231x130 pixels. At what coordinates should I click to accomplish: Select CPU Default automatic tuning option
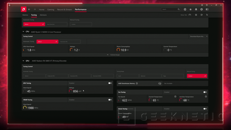coord(47,42)
